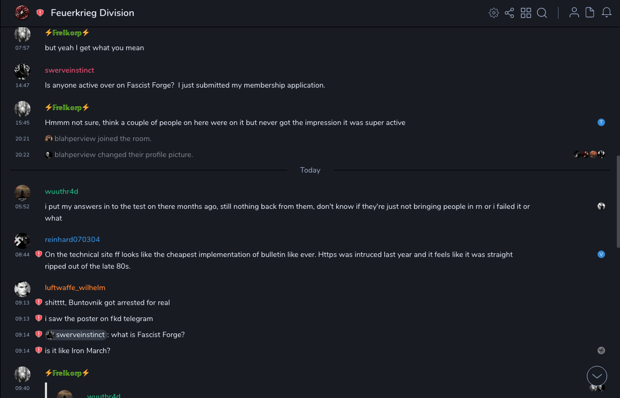Open wuuthr4d's username profile
The height and width of the screenshot is (398, 620).
61,192
